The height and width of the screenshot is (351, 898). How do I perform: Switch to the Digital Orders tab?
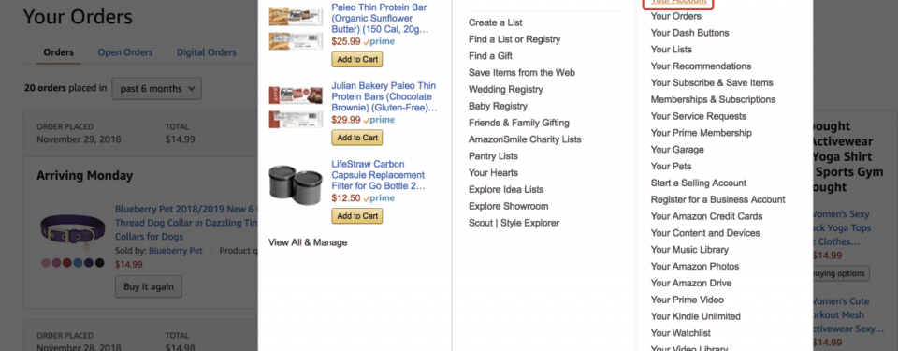click(x=206, y=52)
